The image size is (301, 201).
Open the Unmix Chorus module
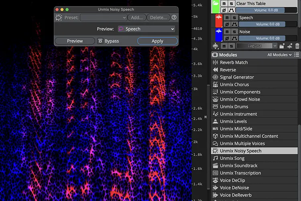click(x=254, y=84)
